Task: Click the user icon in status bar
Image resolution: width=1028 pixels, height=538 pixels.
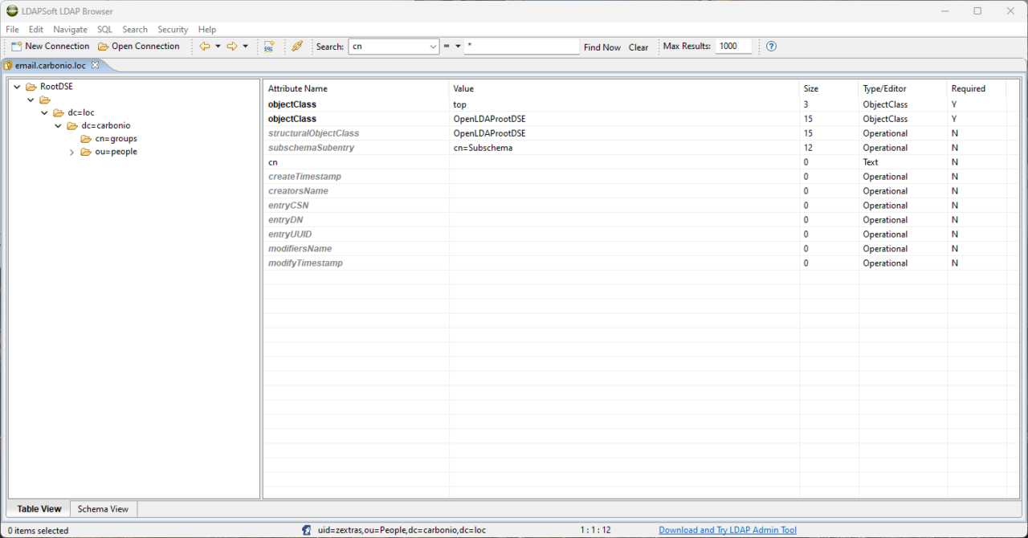Action: (x=307, y=530)
